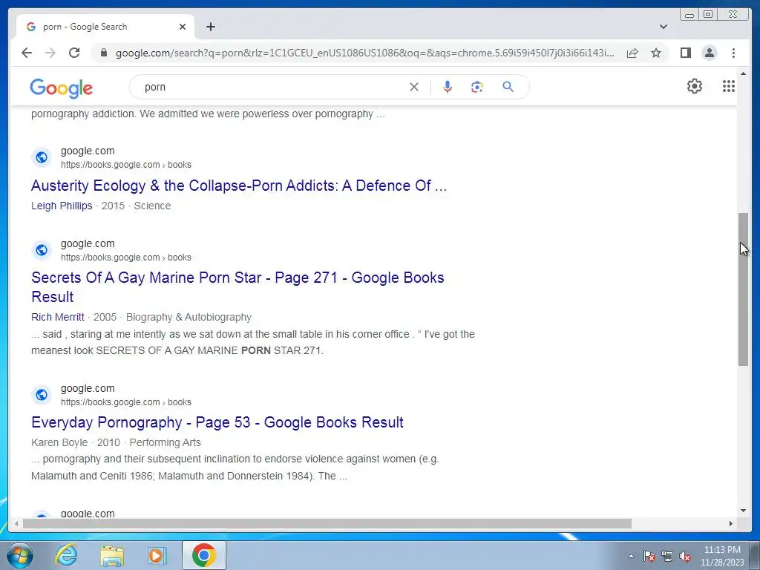Open Google quick settings gear
Screen dimensions: 760x570
(695, 86)
